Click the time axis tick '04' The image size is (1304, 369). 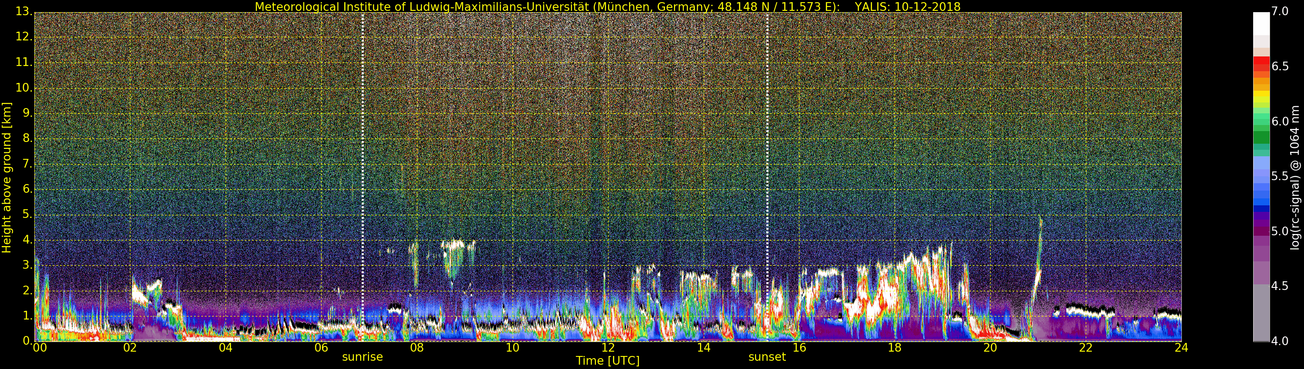pos(226,347)
